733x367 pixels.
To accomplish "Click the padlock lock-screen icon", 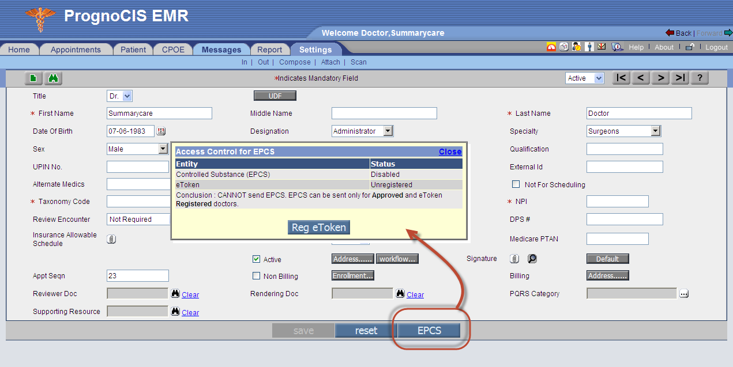I will click(690, 47).
